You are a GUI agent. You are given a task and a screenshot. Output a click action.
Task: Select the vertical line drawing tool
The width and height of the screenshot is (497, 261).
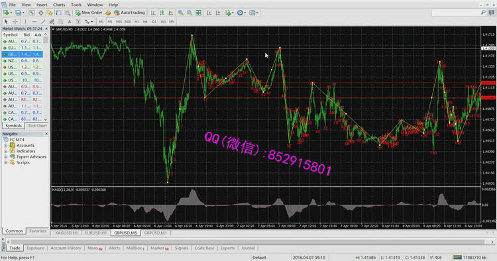[x=25, y=22]
